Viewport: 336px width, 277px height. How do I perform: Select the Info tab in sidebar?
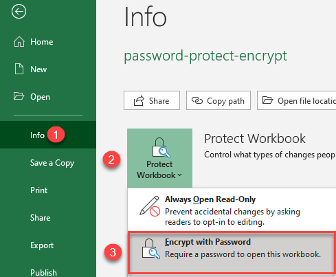[x=48, y=135]
